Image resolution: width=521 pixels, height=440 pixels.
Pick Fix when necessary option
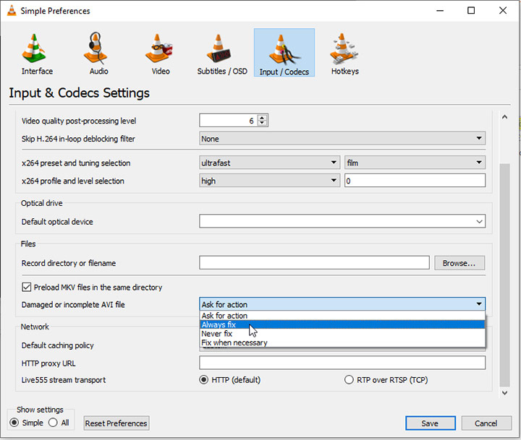click(x=234, y=342)
